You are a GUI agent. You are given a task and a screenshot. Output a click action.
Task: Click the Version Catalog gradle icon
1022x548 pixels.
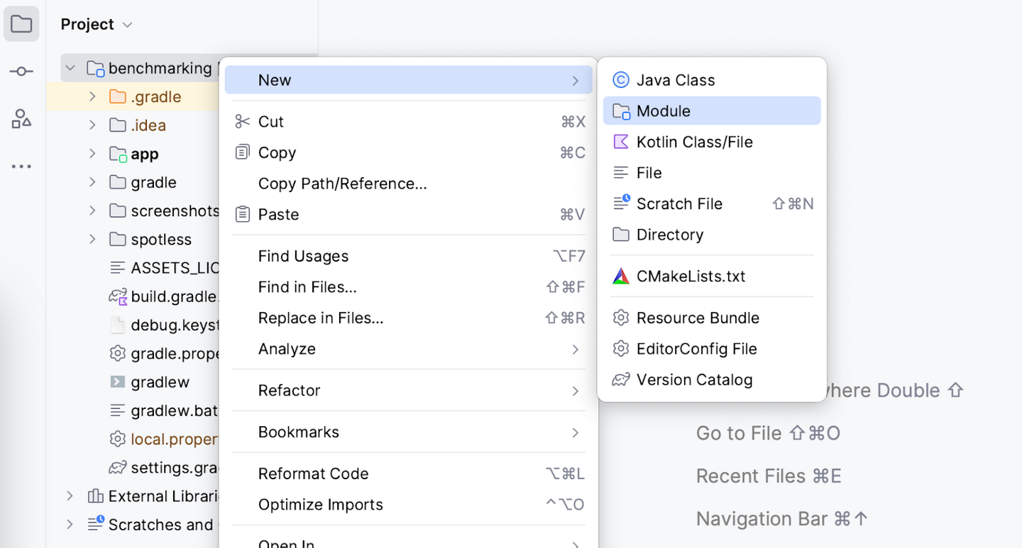621,380
